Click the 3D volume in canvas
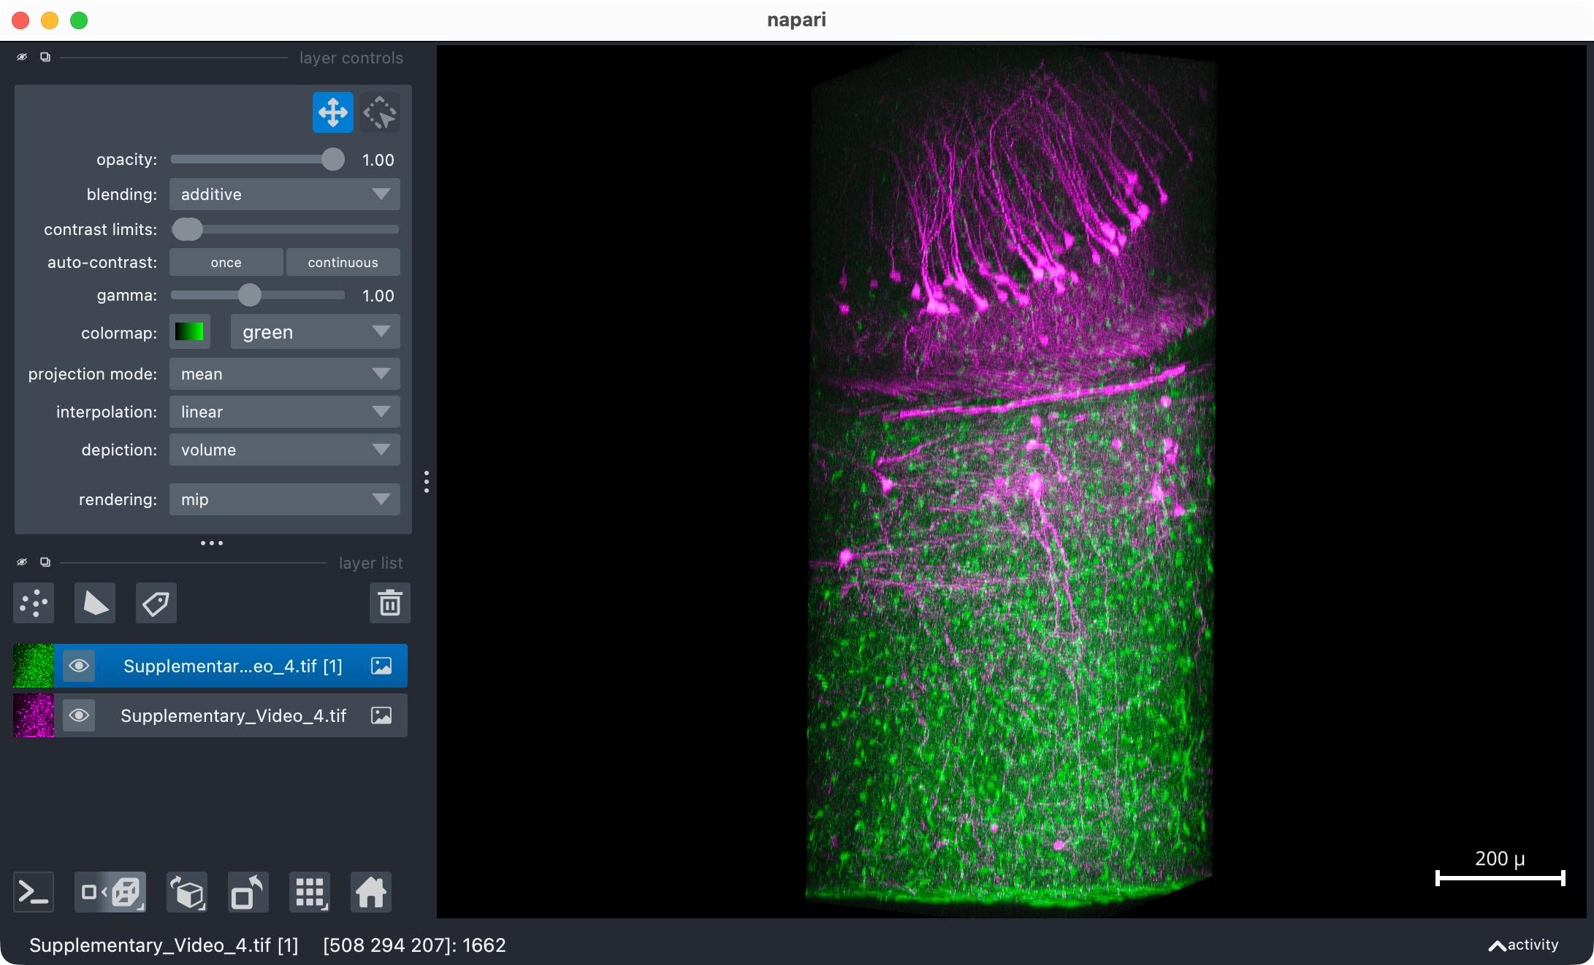The image size is (1594, 965). point(1012,482)
